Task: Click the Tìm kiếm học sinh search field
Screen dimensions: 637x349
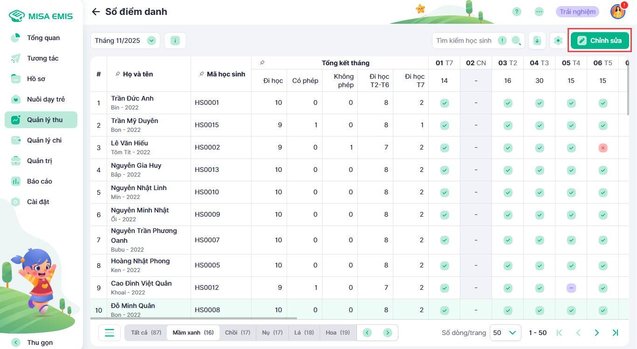Action: pos(464,41)
